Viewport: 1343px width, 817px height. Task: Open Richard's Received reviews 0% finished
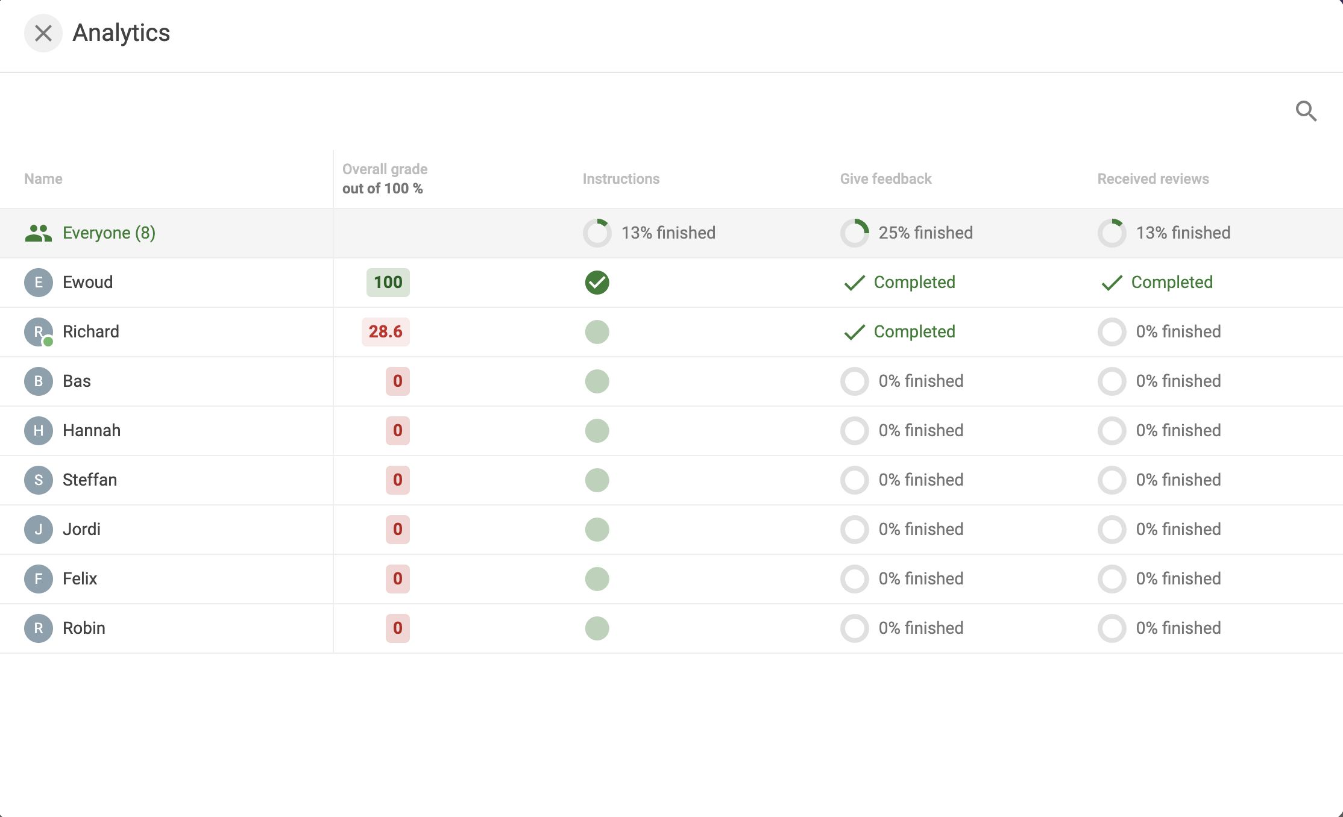coord(1159,332)
